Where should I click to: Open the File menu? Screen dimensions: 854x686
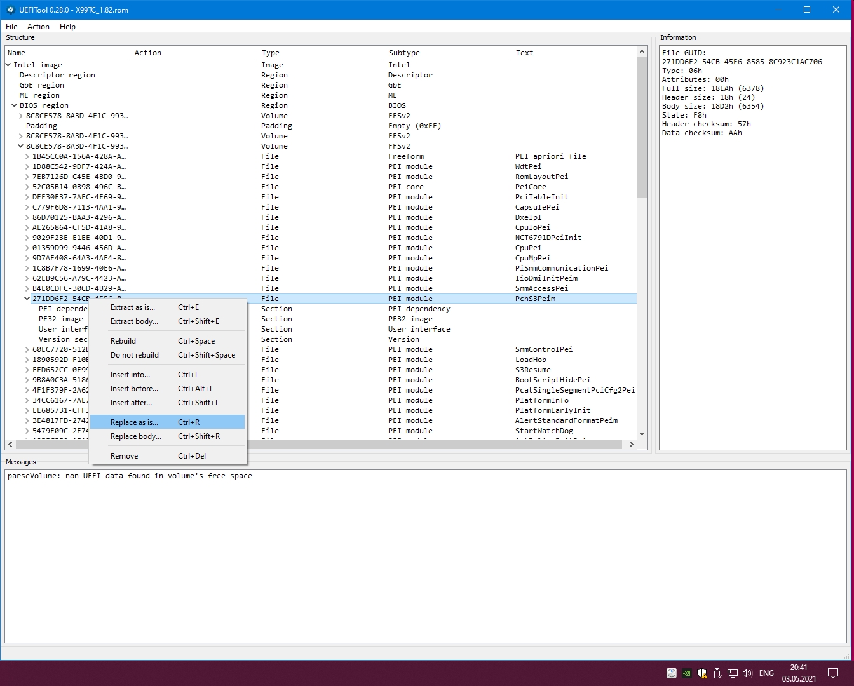[11, 27]
